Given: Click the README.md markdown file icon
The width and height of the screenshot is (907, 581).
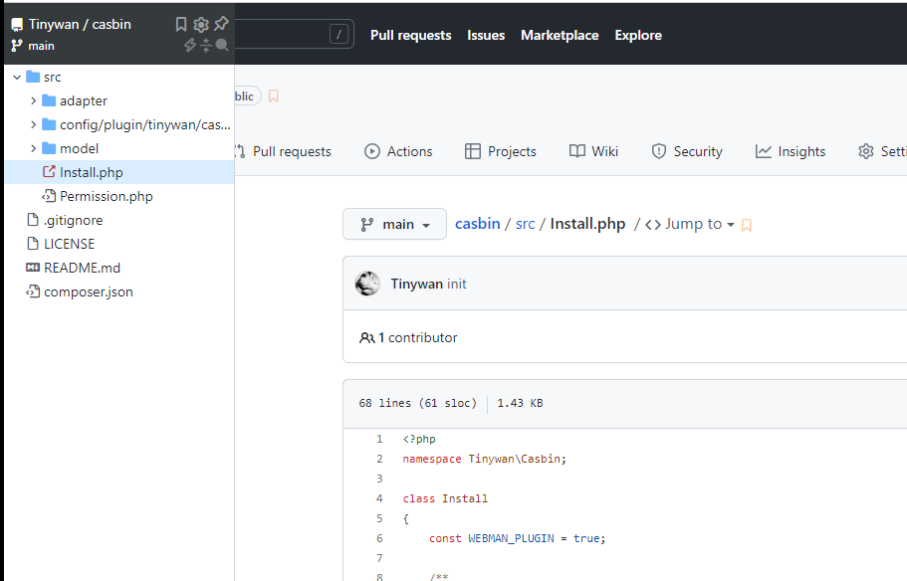Looking at the screenshot, I should (x=33, y=268).
